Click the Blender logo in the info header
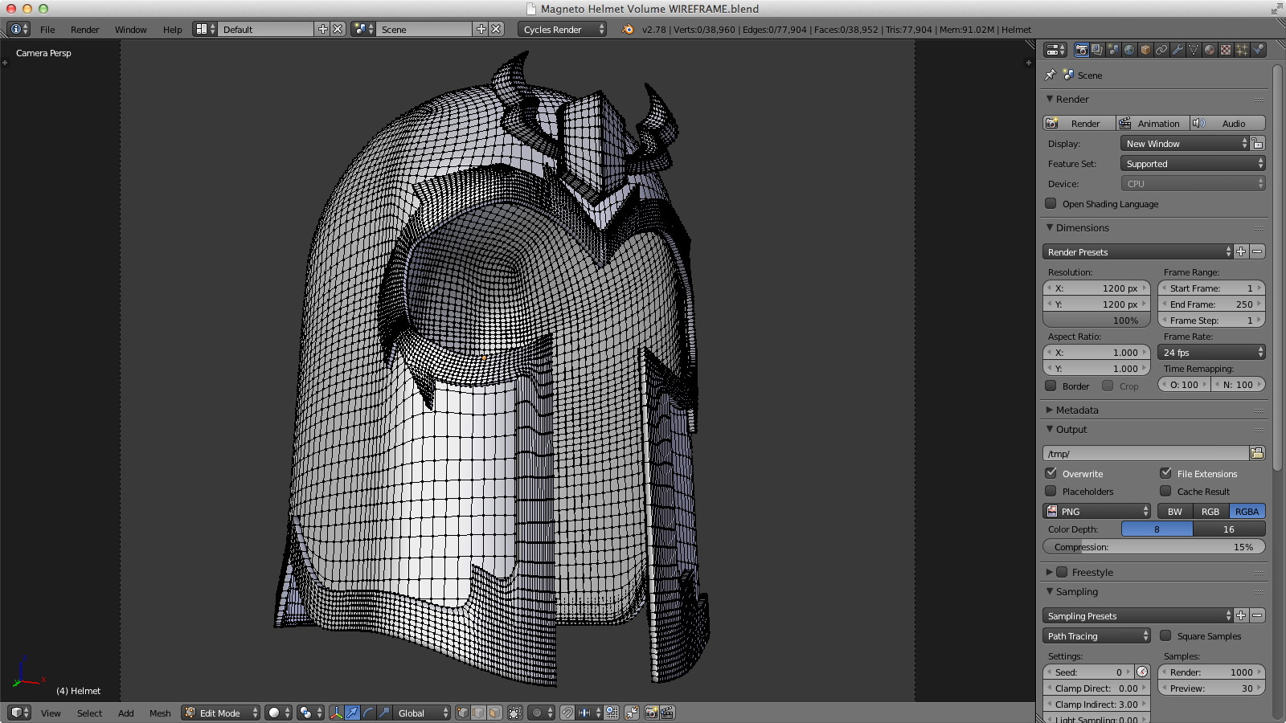 (628, 29)
